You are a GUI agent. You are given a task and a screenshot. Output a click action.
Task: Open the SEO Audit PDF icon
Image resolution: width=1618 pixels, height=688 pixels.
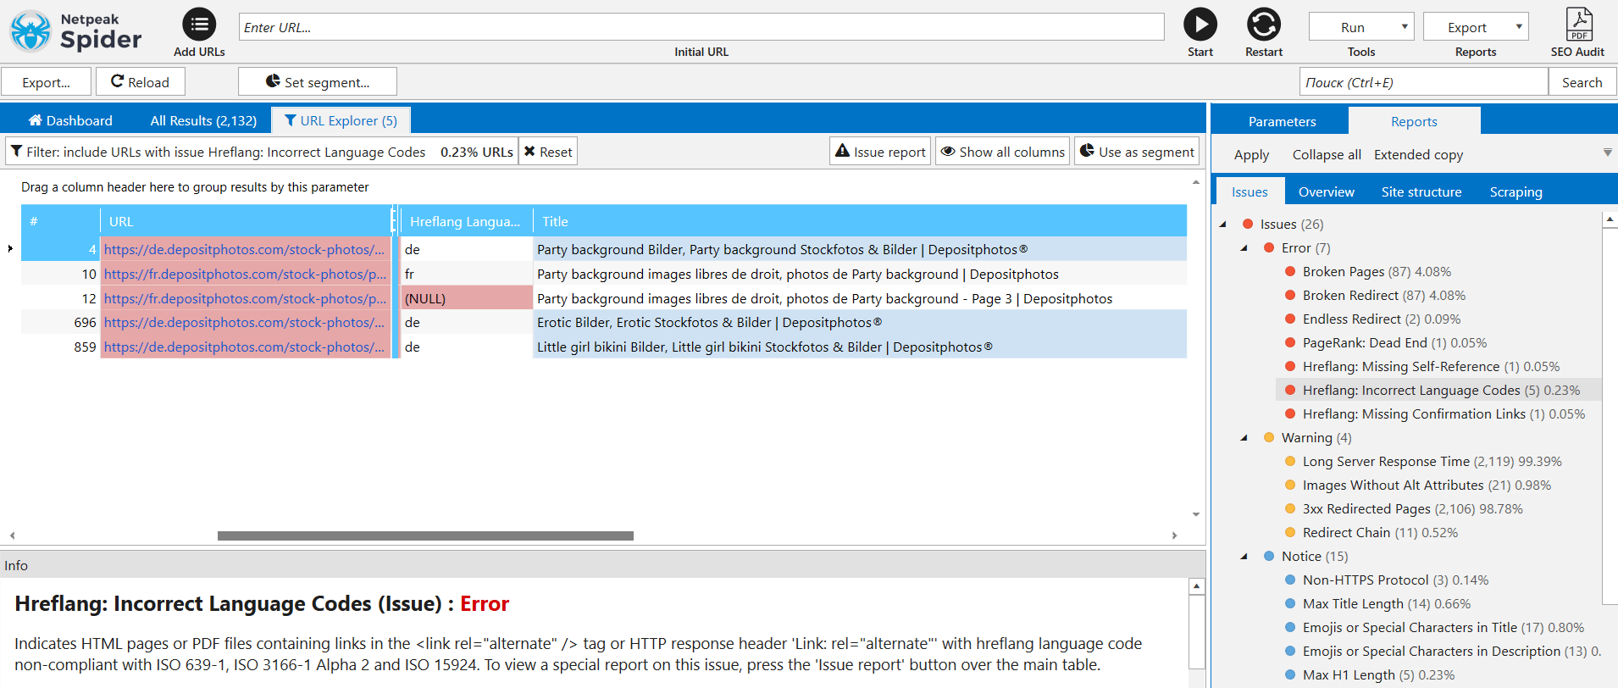click(x=1579, y=25)
